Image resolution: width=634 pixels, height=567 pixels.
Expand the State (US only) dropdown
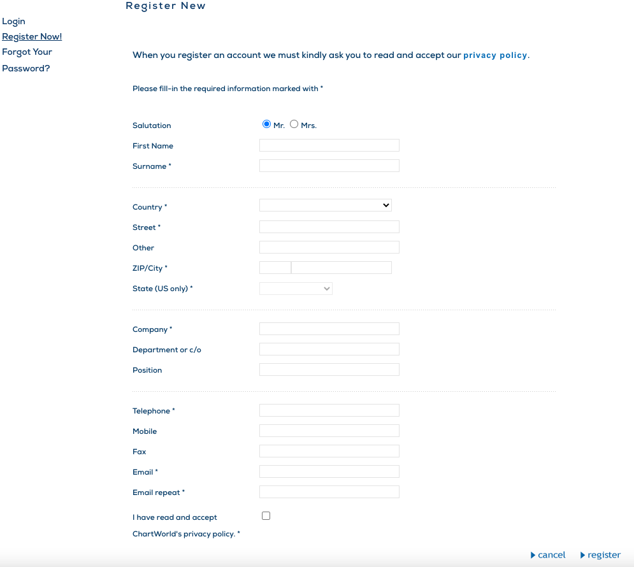point(296,289)
